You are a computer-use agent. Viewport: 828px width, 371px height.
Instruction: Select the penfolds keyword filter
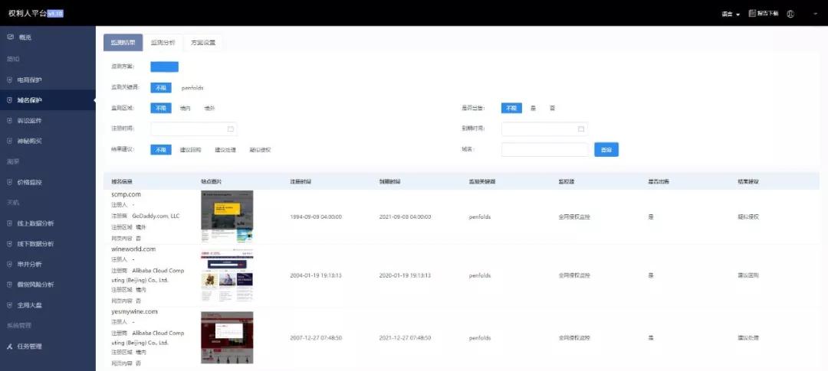[x=192, y=87]
